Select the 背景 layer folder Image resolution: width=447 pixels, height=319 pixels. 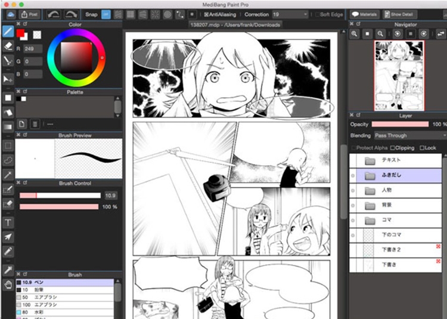pyautogui.click(x=396, y=205)
